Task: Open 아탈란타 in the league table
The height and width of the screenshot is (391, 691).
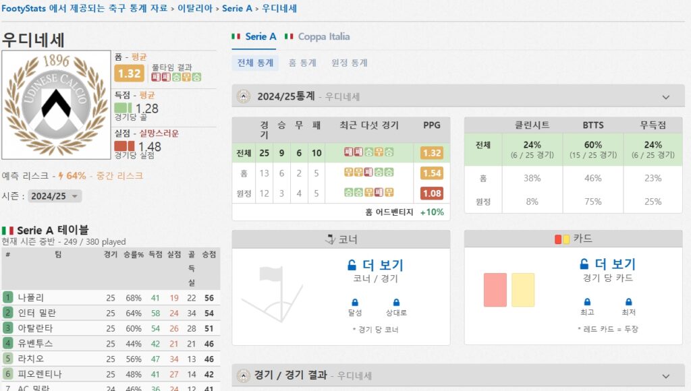Action: pos(35,328)
